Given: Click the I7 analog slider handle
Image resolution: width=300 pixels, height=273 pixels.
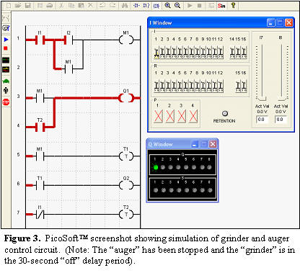Looking at the screenshot, I should [x=261, y=99].
